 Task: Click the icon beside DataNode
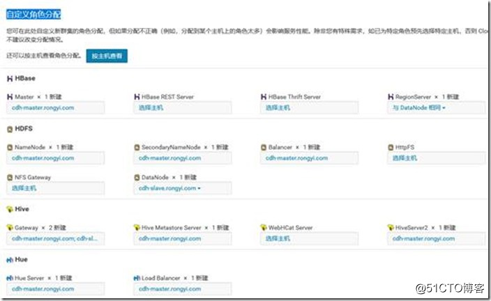(x=137, y=178)
